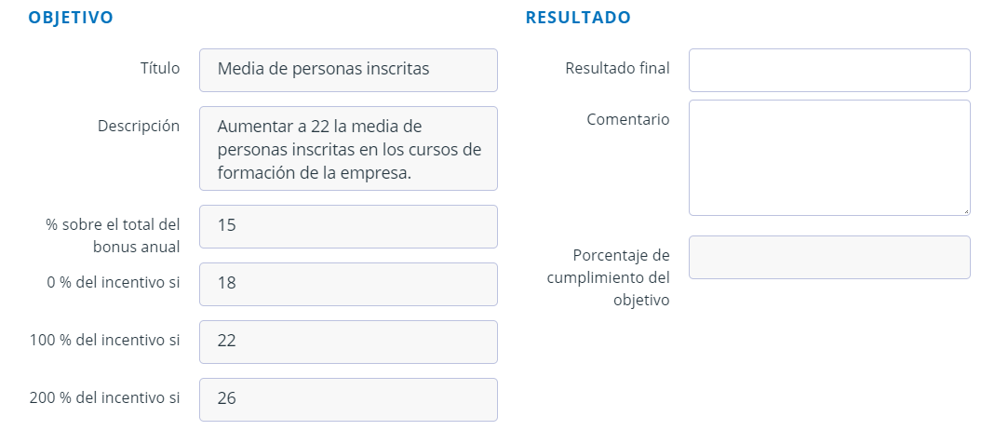This screenshot has height=430, width=1008.
Task: Click the 'Comentario' label text
Action: tap(627, 119)
